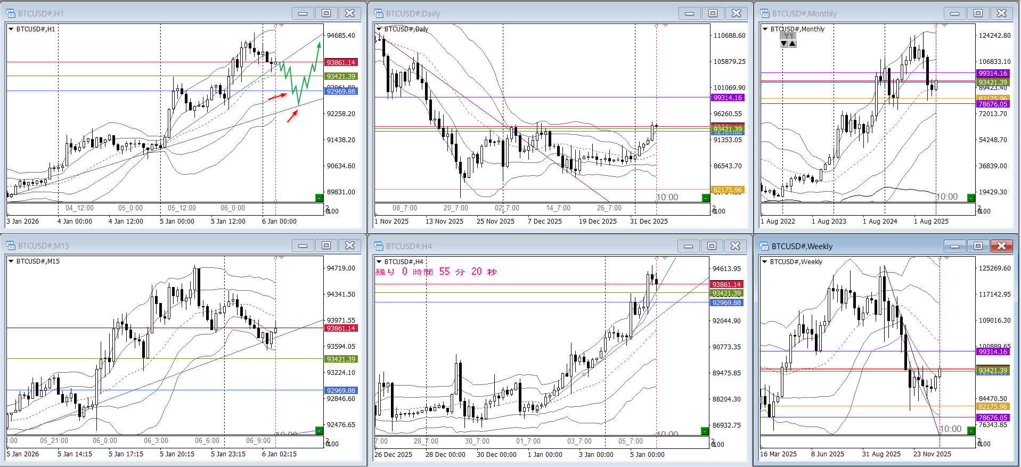
Task: Toggle the green square on the H4 chart
Action: pos(705,431)
